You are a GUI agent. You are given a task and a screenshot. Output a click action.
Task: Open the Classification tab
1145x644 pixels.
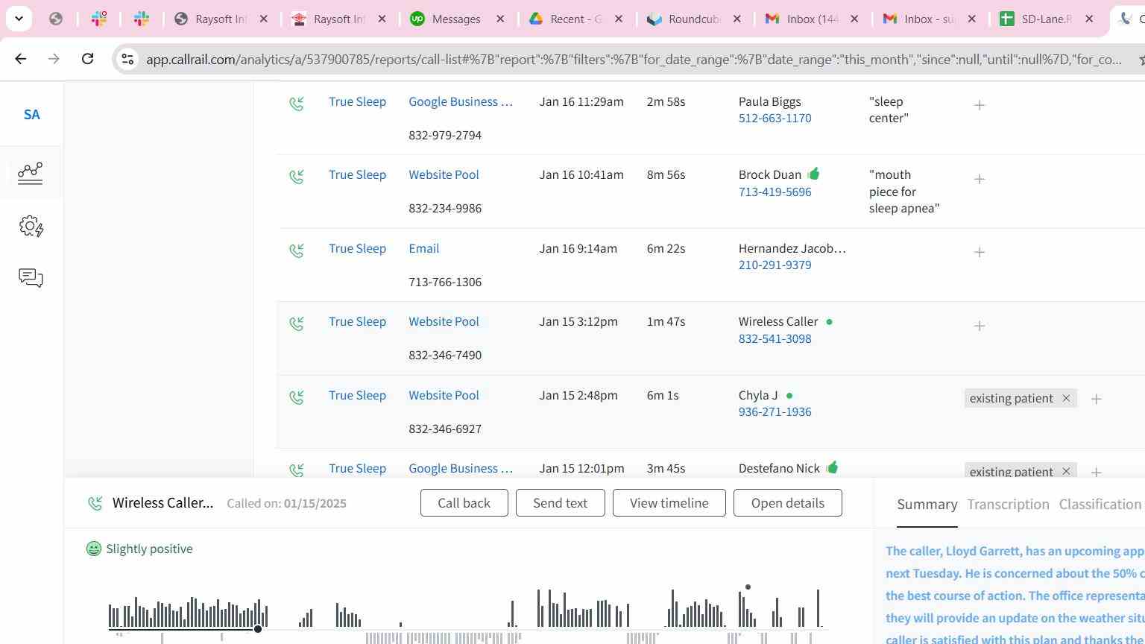click(1100, 505)
